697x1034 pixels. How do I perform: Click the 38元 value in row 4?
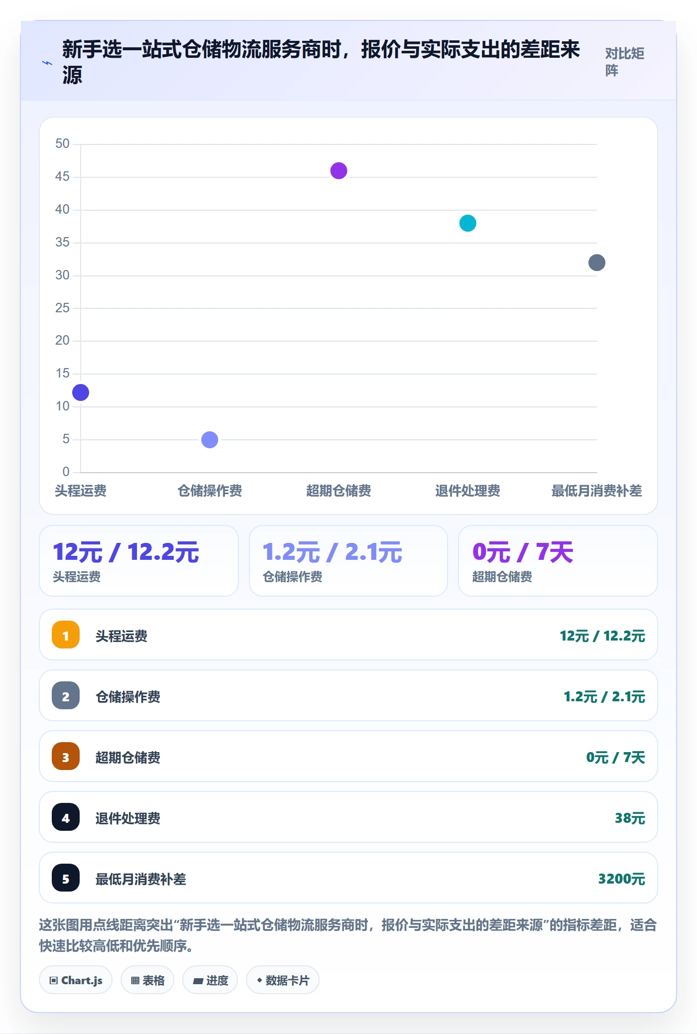click(x=630, y=818)
